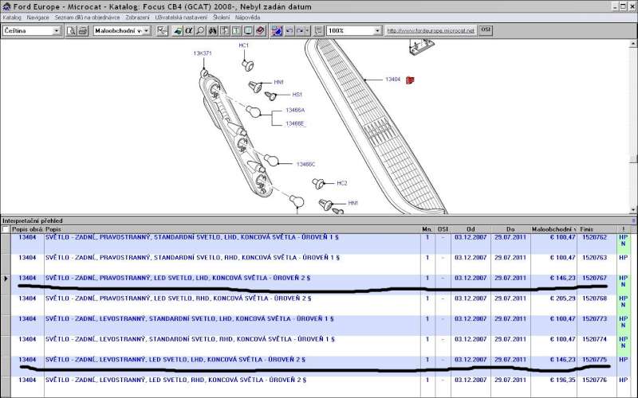This screenshot has width=638, height=398.
Task: Click the magnifying glass search icon
Action: click(200, 30)
